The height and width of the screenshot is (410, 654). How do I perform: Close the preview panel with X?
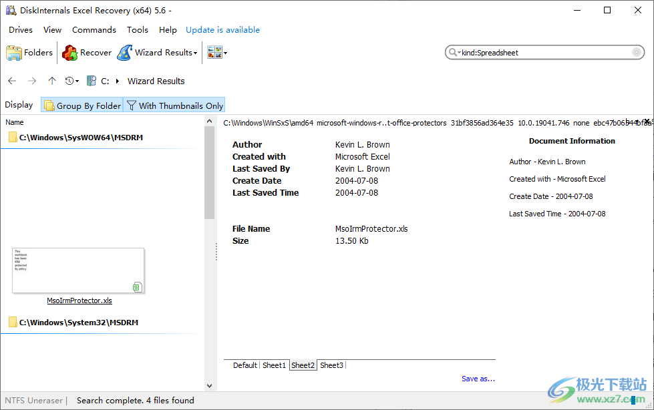point(647,122)
